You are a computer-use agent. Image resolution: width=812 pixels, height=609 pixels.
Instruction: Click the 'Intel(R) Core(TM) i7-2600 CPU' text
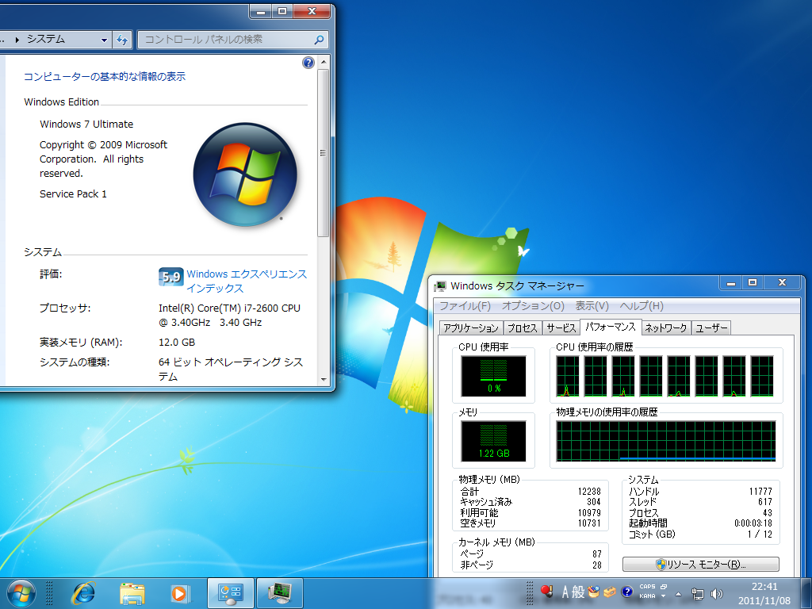229,308
